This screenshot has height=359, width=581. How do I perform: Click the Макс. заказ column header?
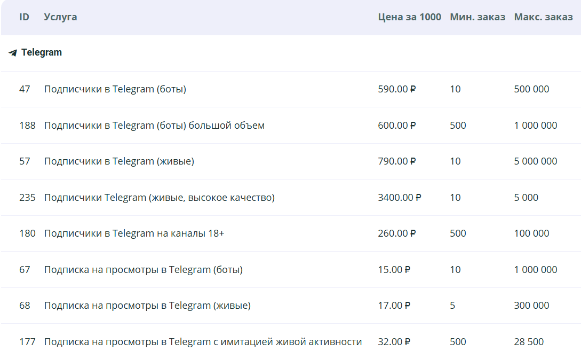point(543,17)
